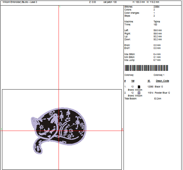Click the underlined N# column header

coord(133,81)
